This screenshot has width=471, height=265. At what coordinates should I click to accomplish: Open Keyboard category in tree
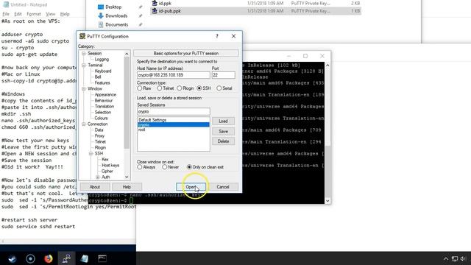[103, 71]
